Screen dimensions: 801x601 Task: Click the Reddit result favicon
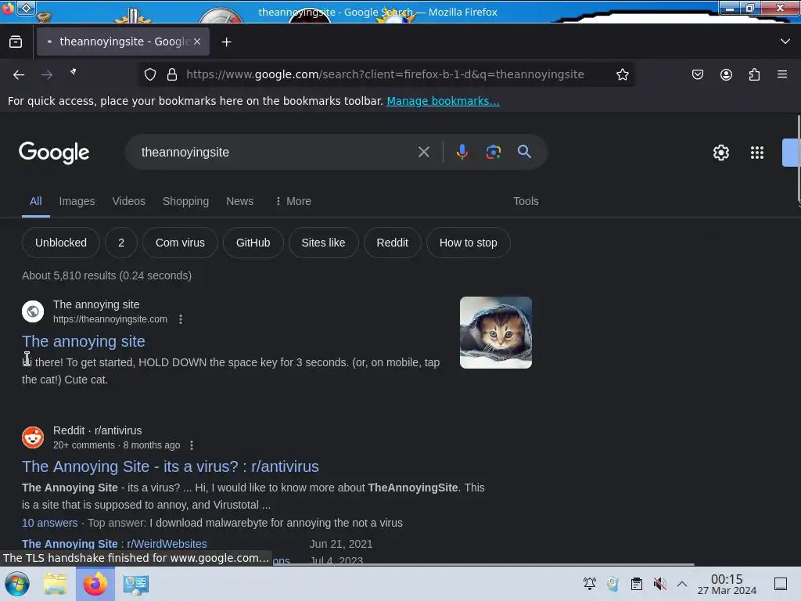click(33, 437)
